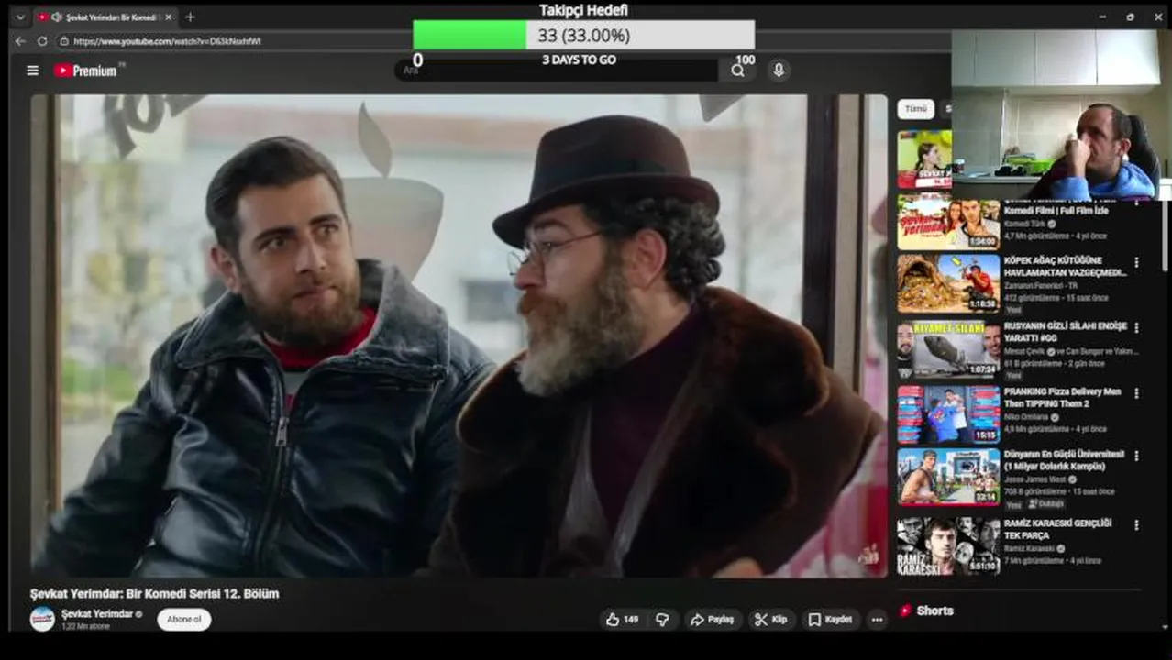Dislike the video with thumbs-down icon
The height and width of the screenshot is (660, 1172).
click(x=662, y=620)
